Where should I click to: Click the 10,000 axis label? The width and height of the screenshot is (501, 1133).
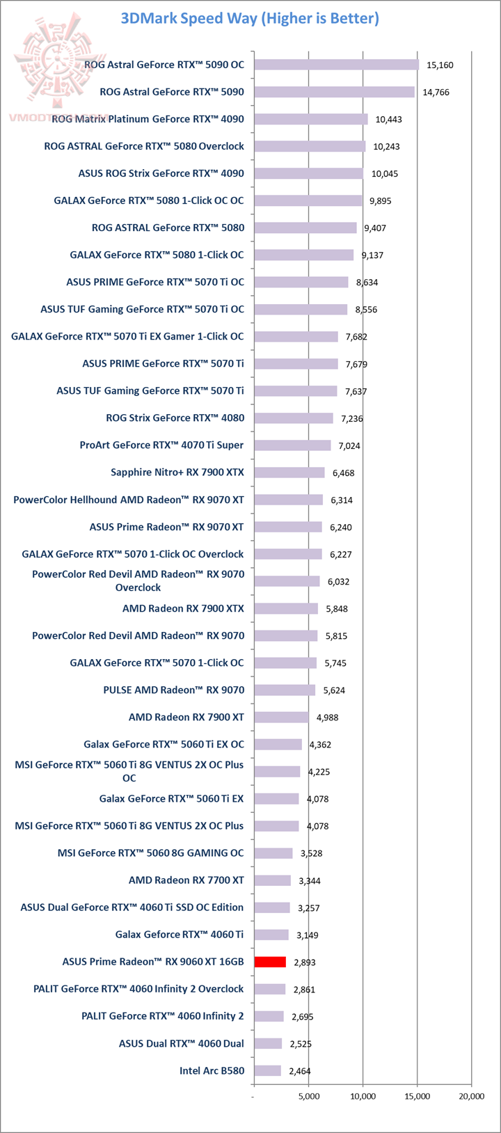coord(363,1096)
